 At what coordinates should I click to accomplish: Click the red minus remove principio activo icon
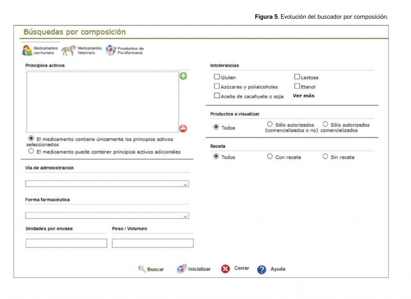(x=183, y=129)
